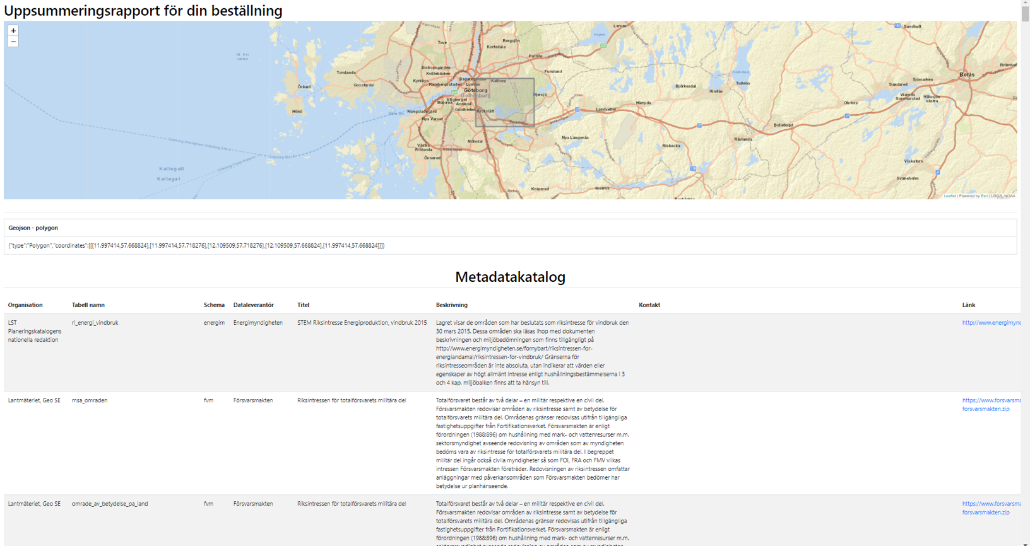1030x546 pixels.
Task: Zoom in on the map
Action: pyautogui.click(x=13, y=30)
